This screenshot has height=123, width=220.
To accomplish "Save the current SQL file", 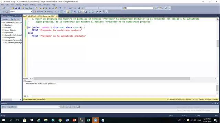I will 16,8.
